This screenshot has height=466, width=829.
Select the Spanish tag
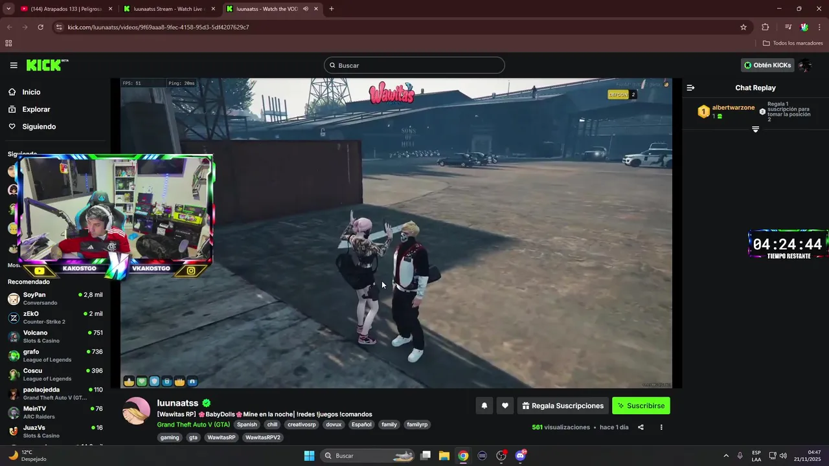[x=247, y=425]
